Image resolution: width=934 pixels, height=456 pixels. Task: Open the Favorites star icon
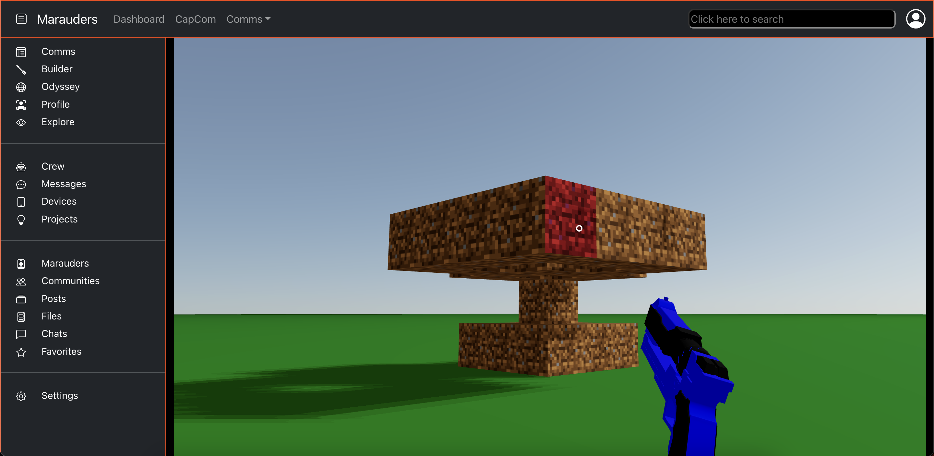point(21,352)
